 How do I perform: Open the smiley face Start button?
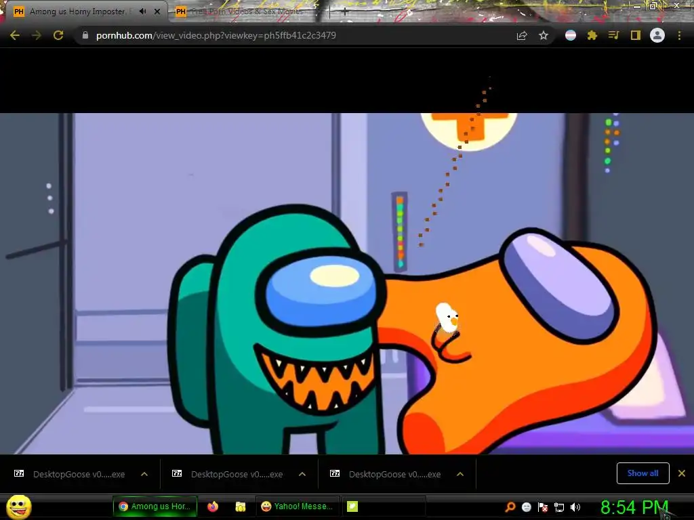[18, 506]
